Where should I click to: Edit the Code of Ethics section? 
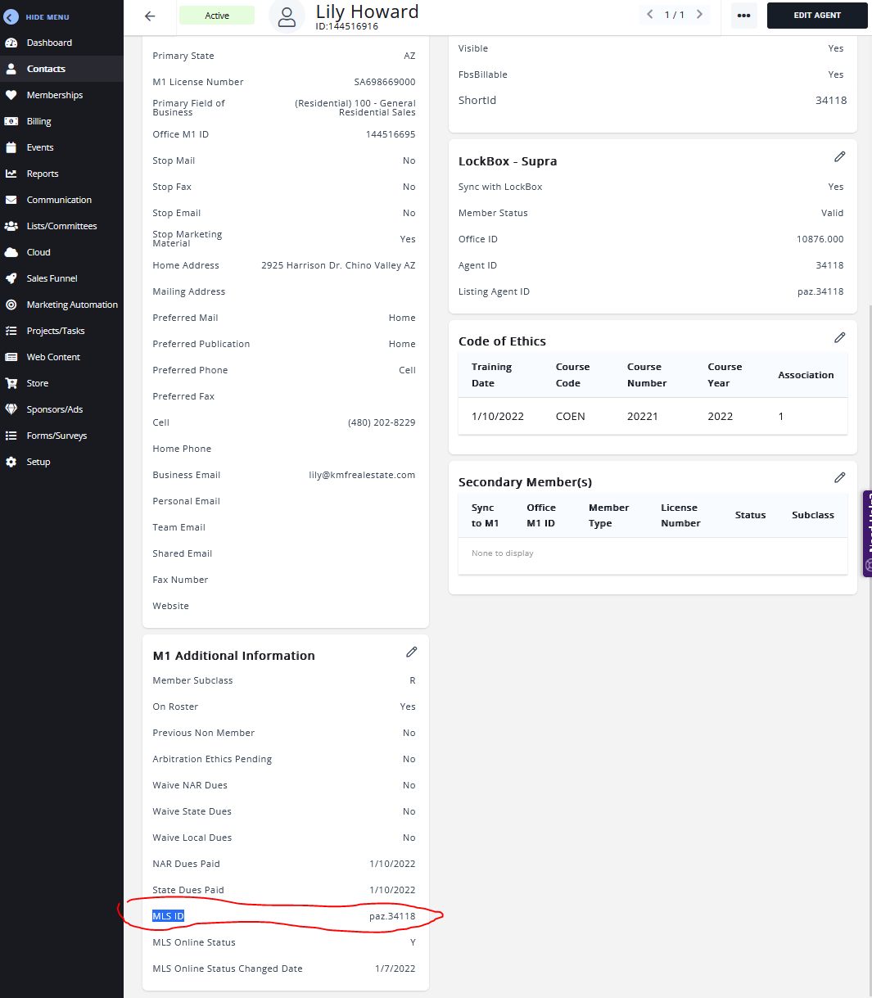pyautogui.click(x=839, y=337)
